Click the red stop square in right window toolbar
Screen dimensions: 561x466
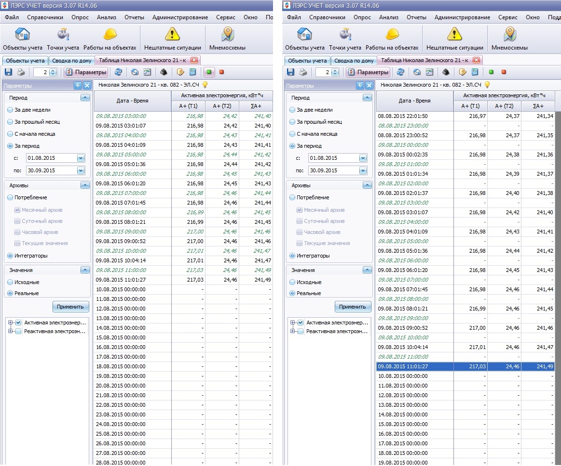click(504, 72)
